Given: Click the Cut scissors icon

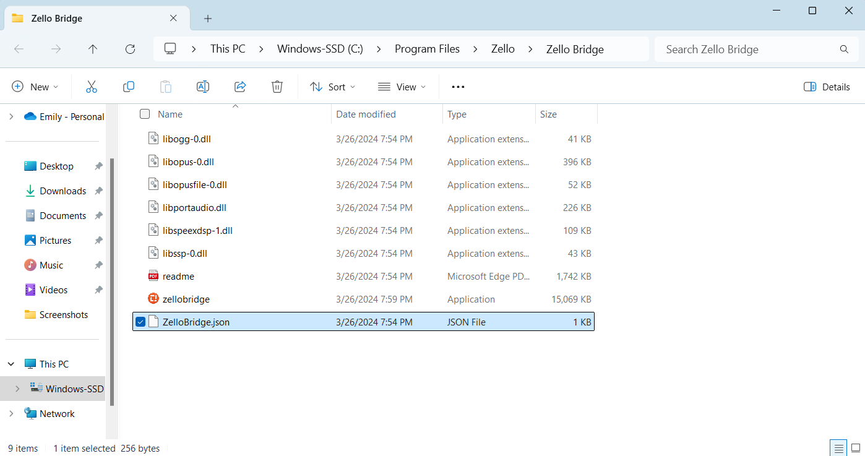Looking at the screenshot, I should pyautogui.click(x=92, y=87).
